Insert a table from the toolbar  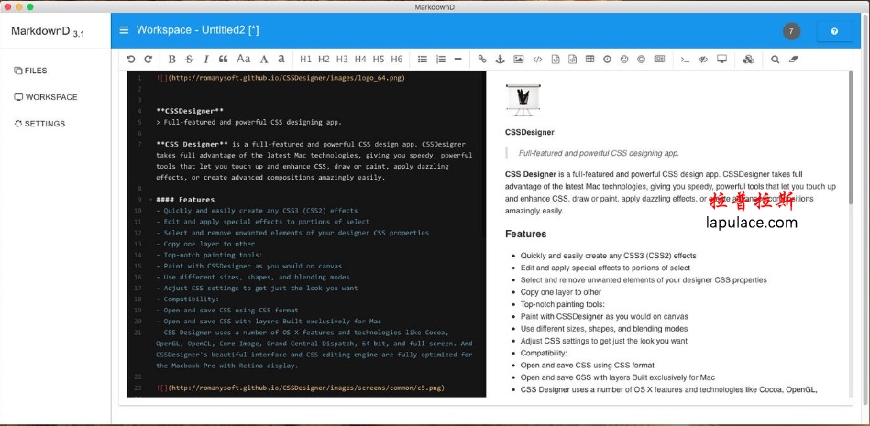coord(589,59)
